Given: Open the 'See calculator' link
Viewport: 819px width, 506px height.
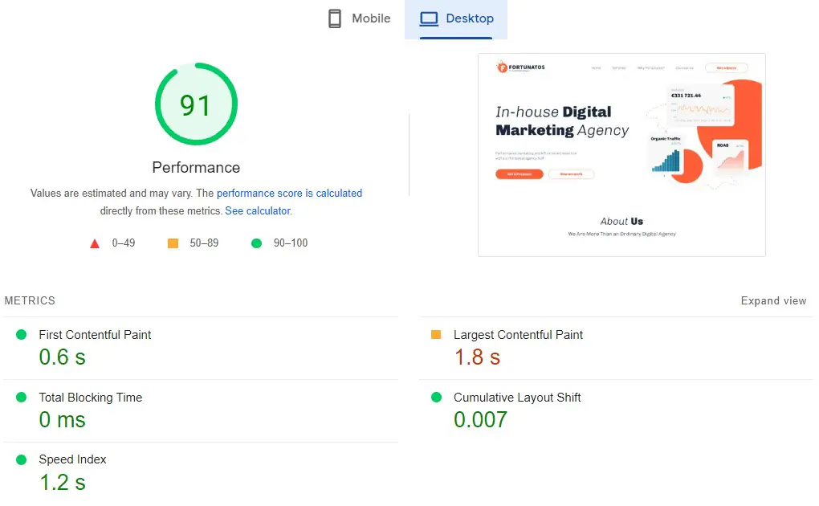Looking at the screenshot, I should click(258, 210).
